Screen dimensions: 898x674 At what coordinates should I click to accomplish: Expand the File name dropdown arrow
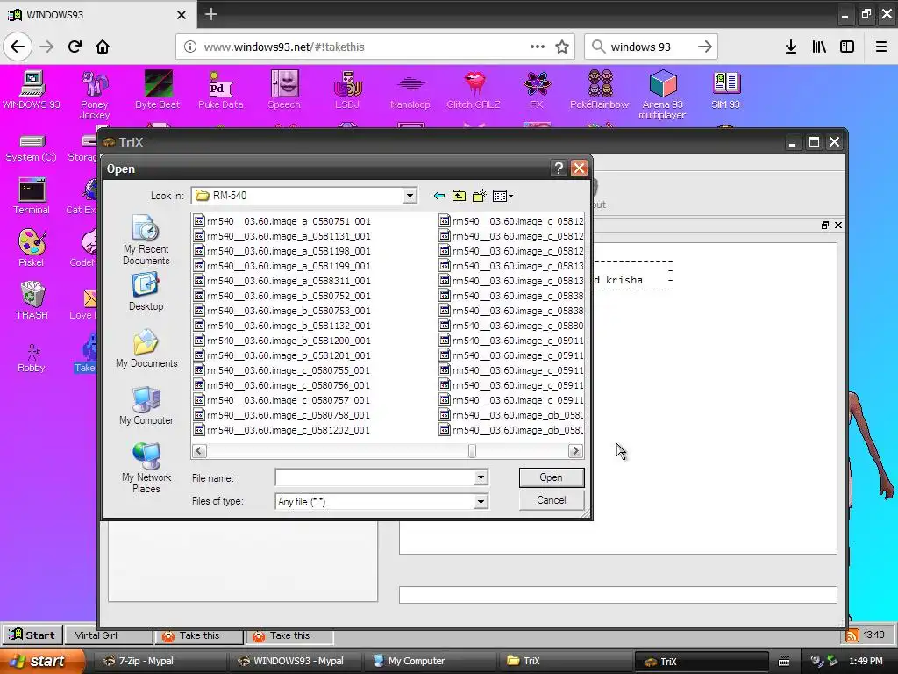tap(481, 477)
